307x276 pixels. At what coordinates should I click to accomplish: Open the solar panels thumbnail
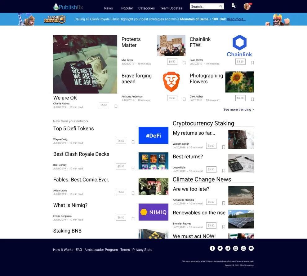point(241,219)
